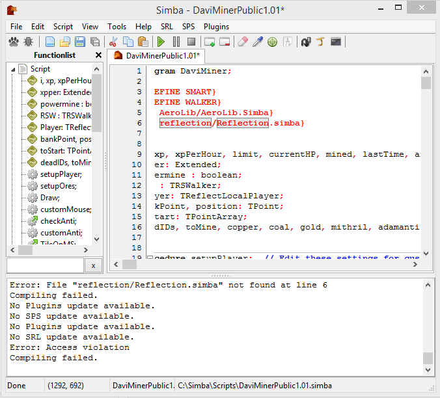440x398 pixels.
Task: Open a script with the folder icon
Action: coord(65,42)
